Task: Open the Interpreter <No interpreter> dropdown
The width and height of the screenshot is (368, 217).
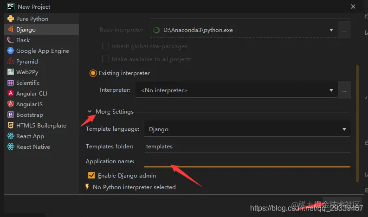Action: (236, 90)
